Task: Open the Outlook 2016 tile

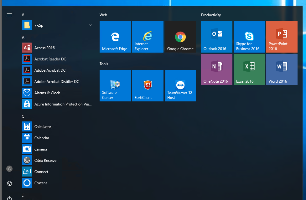Action: (x=216, y=37)
